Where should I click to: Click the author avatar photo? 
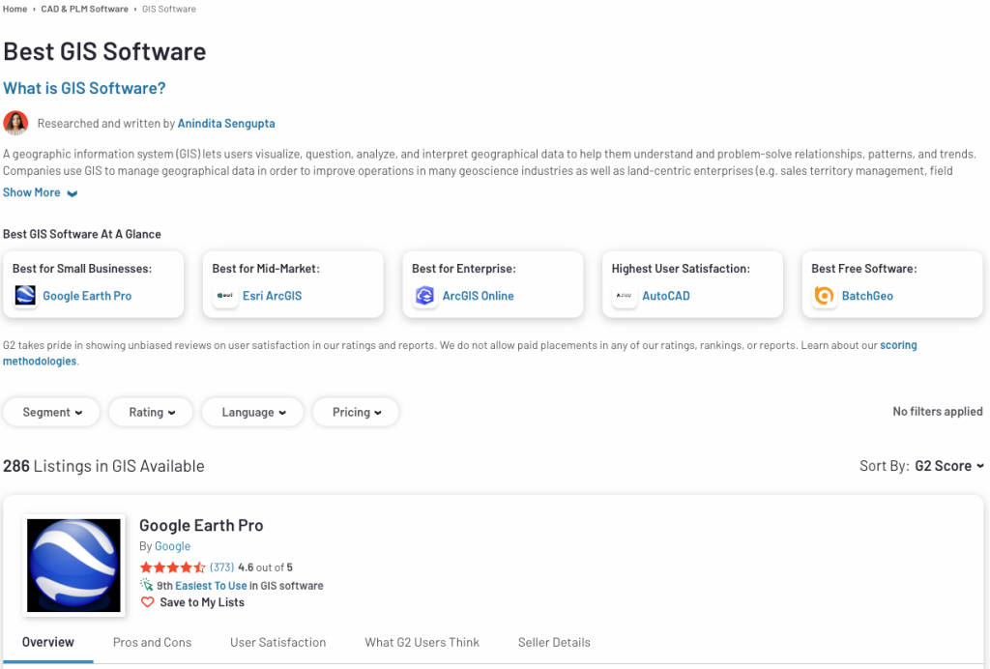coord(15,123)
